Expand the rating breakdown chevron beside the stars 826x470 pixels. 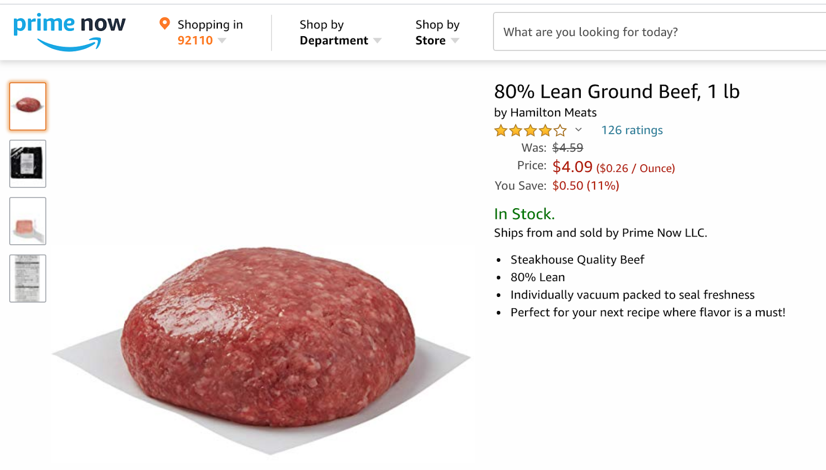click(x=579, y=130)
